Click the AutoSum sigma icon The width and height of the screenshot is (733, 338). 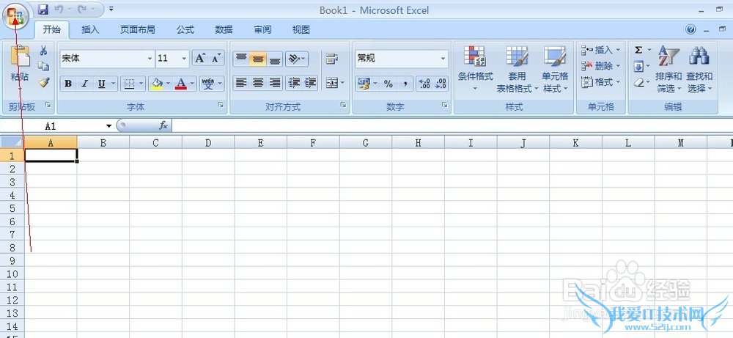(638, 50)
